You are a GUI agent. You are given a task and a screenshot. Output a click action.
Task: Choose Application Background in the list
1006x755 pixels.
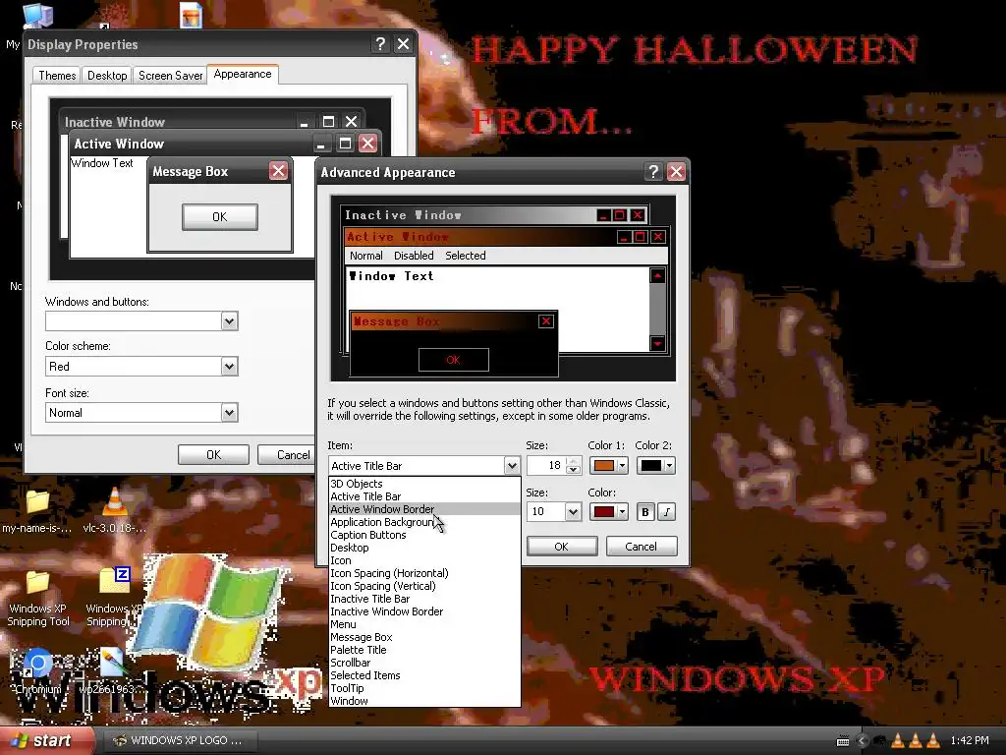click(424, 522)
